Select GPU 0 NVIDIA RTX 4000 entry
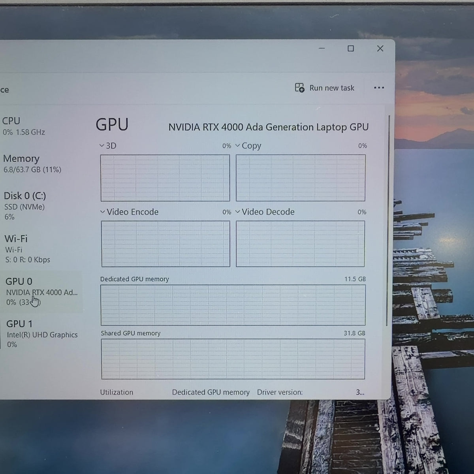 (x=41, y=292)
